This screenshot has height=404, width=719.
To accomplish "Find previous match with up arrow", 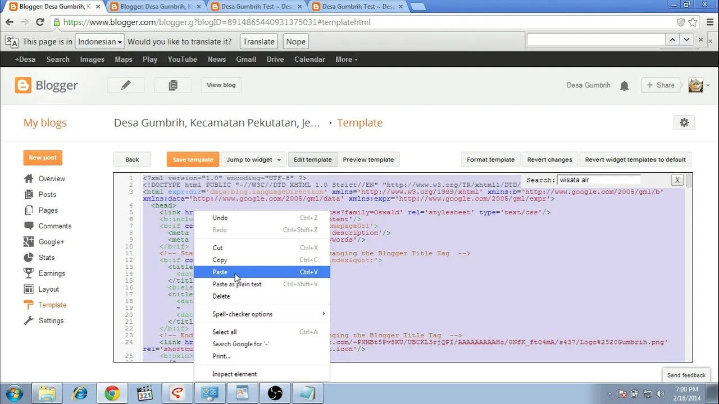I will pyautogui.click(x=672, y=40).
